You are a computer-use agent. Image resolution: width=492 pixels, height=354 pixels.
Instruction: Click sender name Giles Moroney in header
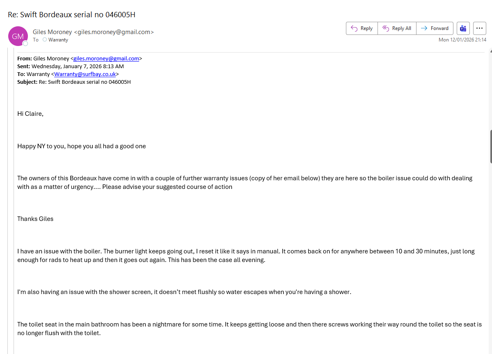pos(53,32)
